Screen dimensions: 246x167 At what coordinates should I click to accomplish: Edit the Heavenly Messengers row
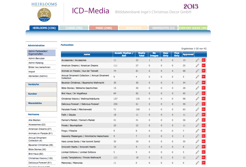tap(197, 136)
